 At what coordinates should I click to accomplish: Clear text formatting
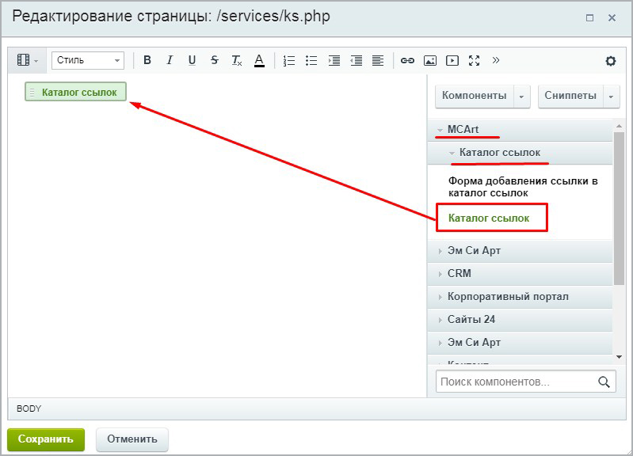[237, 60]
